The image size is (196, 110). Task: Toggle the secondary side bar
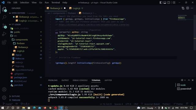tap(168, 2)
